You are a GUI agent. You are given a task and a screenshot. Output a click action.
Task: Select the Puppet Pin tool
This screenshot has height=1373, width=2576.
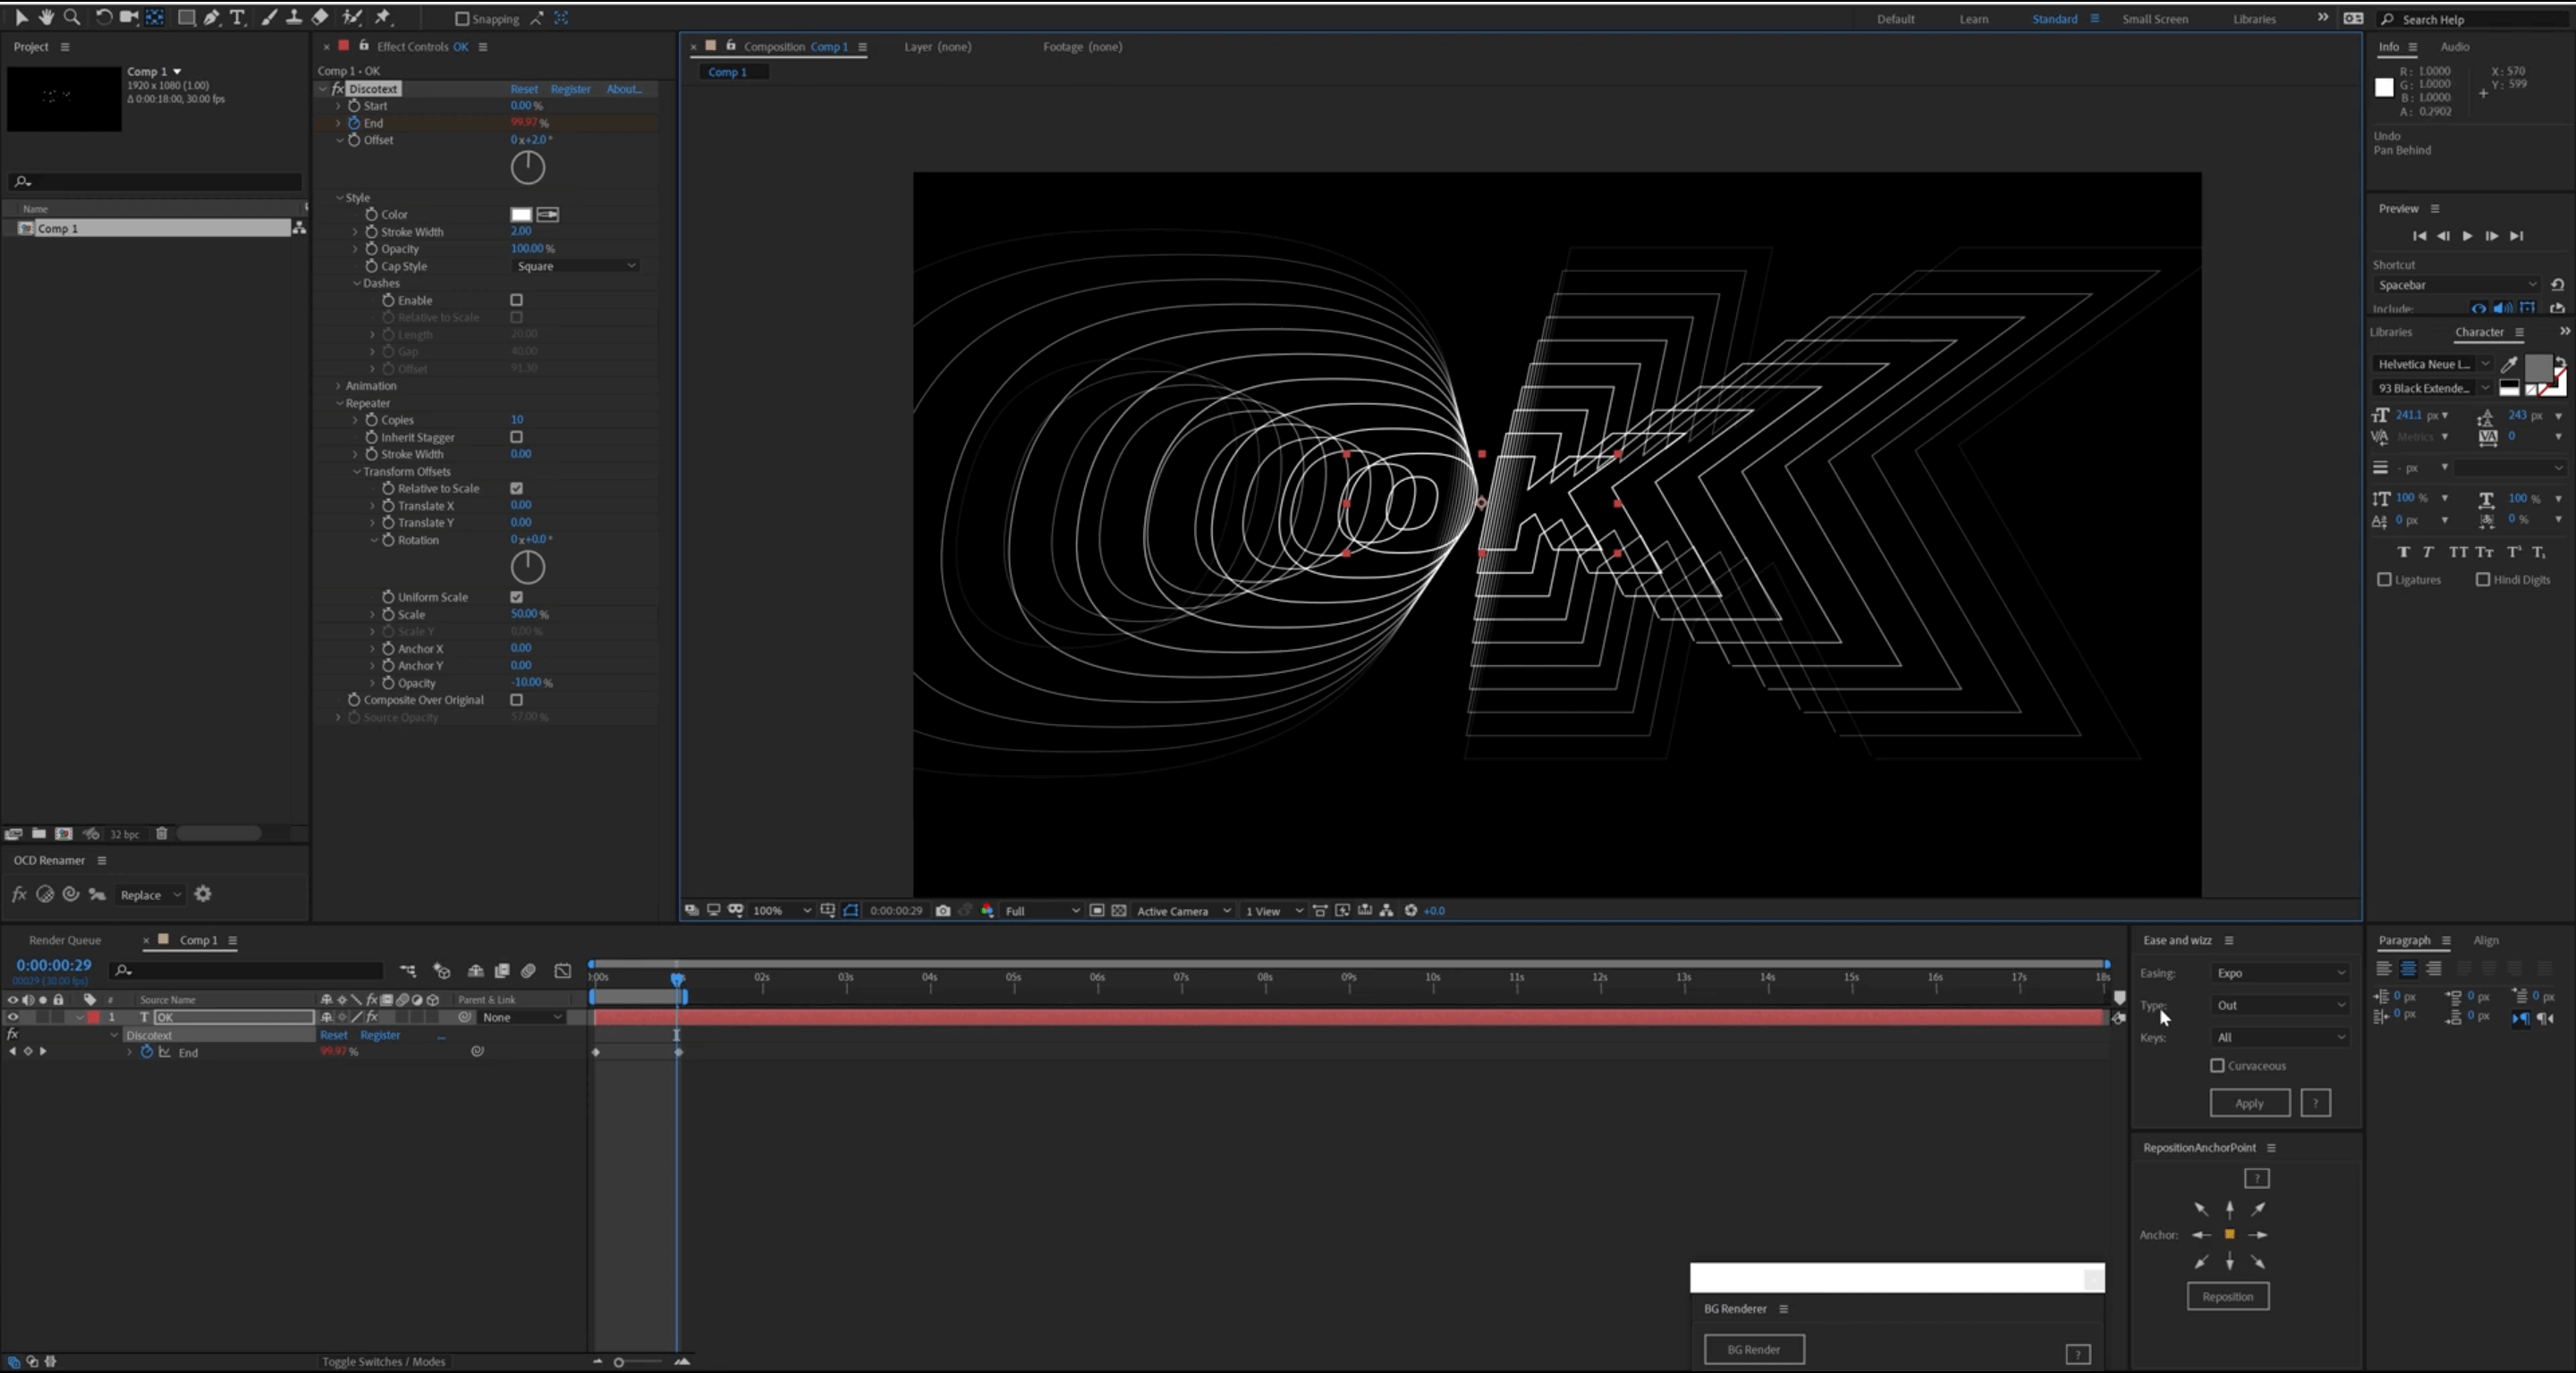383,17
